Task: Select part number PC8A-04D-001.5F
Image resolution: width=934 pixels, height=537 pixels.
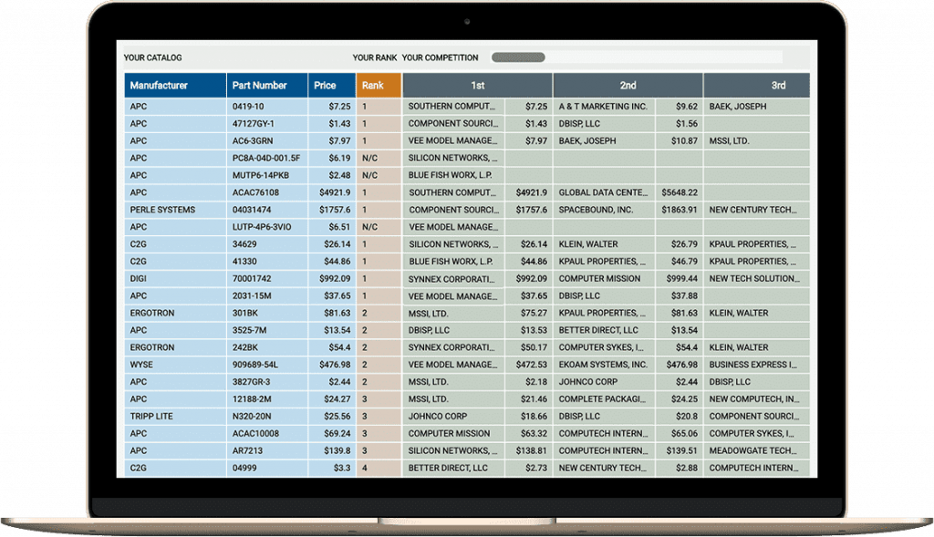Action: click(266, 159)
